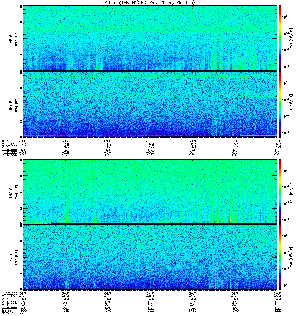Select the THC B∥ spectrogram panel
The height and width of the screenshot is (316, 296).
(150, 257)
